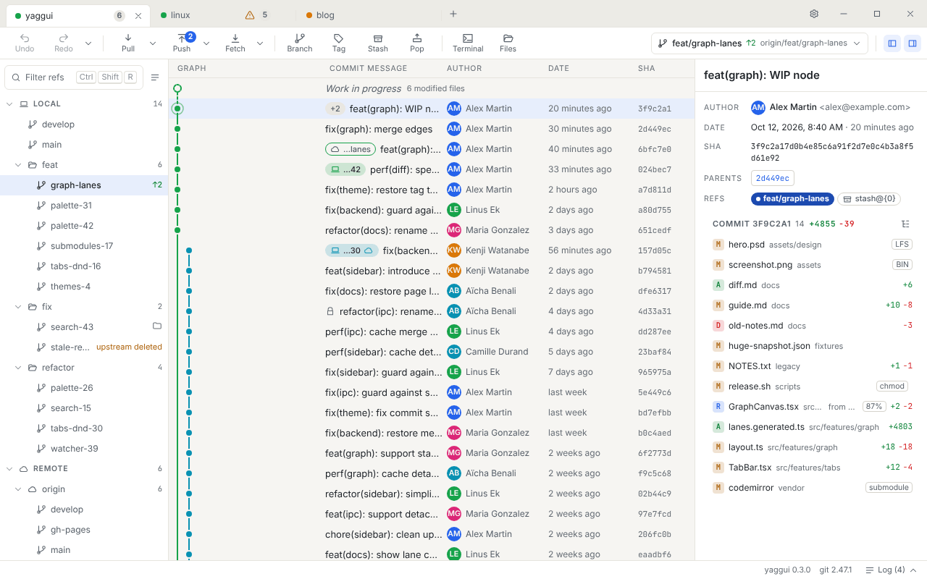927x579 pixels.
Task: Collapse the LOCAL refs section
Action: pos(9,103)
